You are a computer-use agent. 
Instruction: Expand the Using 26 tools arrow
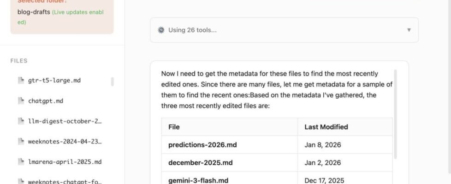point(409,30)
